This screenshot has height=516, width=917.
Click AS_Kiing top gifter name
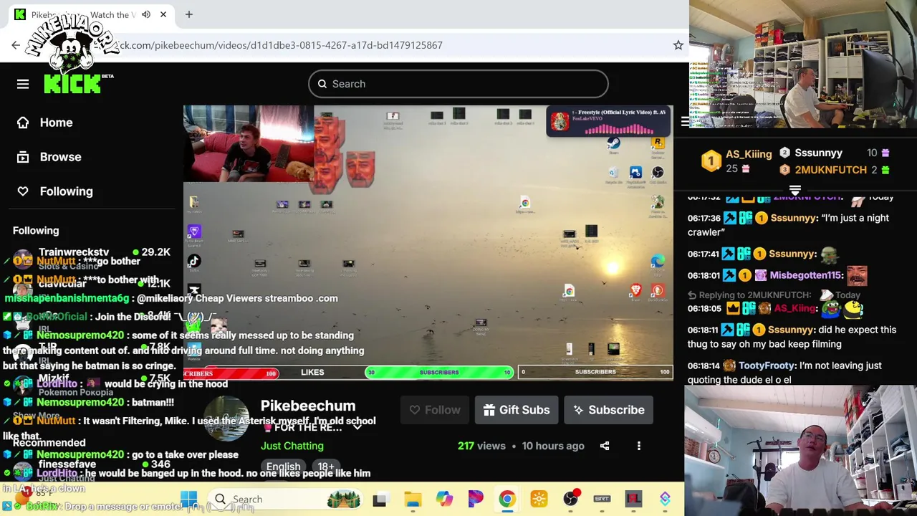749,154
